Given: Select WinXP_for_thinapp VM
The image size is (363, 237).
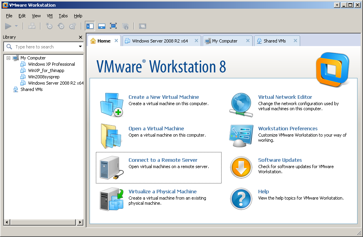Looking at the screenshot, I should click(x=46, y=70).
